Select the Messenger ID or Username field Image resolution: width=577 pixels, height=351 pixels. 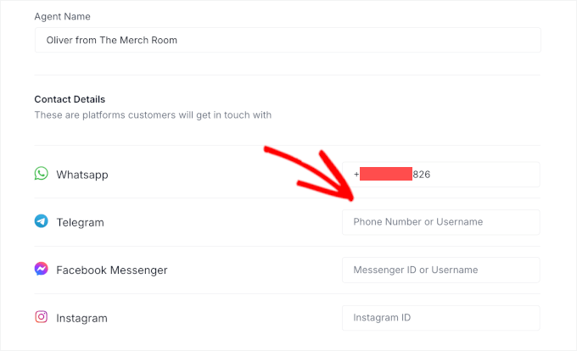click(x=440, y=270)
